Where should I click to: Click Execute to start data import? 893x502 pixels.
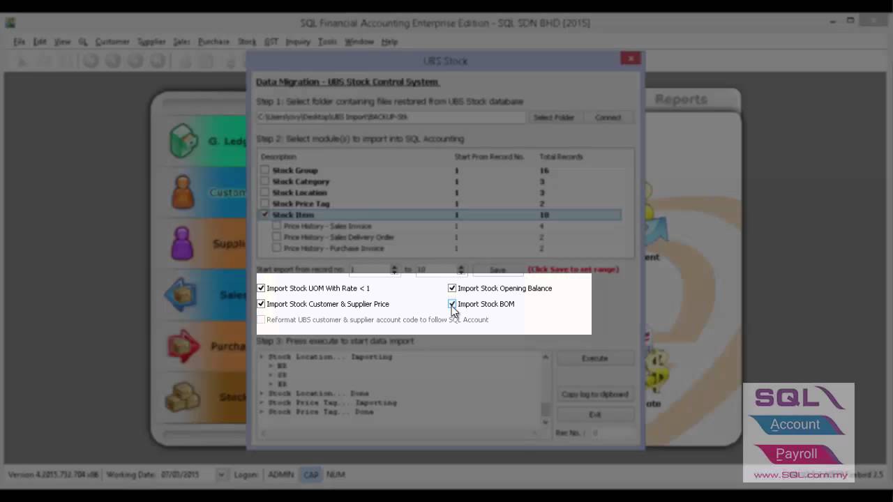pyautogui.click(x=594, y=358)
